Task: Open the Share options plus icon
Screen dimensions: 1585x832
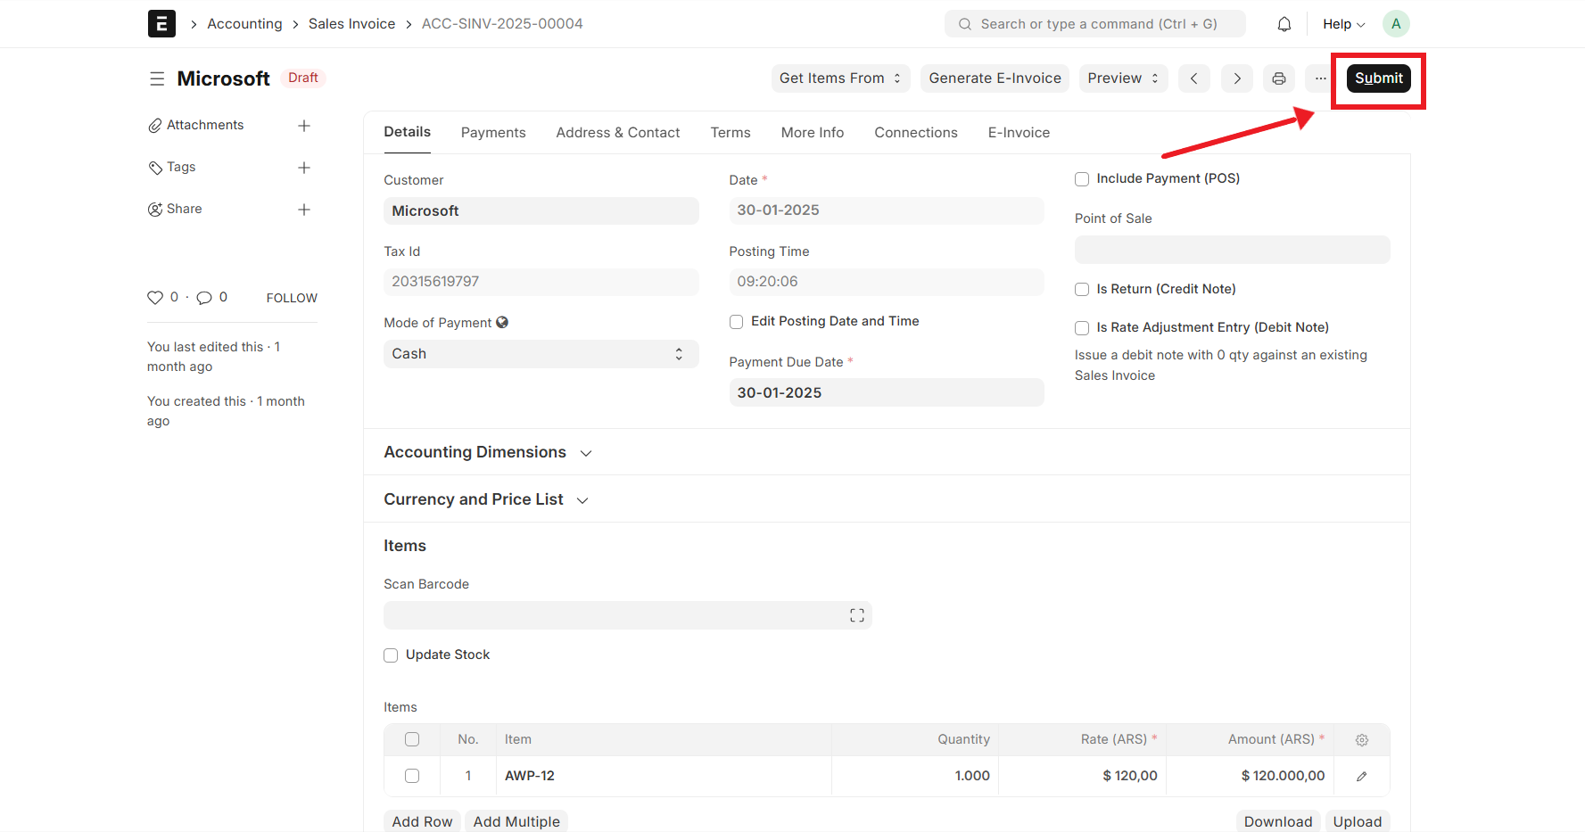Action: point(304,209)
